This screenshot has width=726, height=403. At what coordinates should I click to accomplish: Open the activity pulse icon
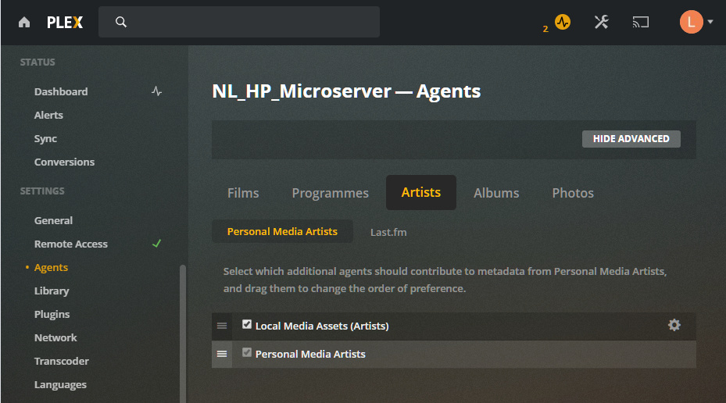pyautogui.click(x=563, y=22)
